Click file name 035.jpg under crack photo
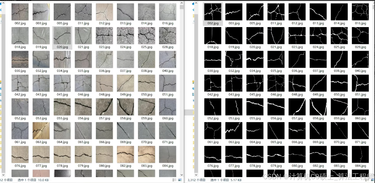 click(83, 71)
